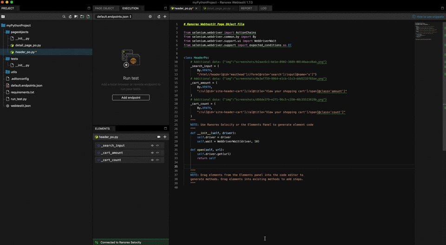The image size is (446, 245).
Task: Click the camera icon in the Elements header
Action: click(159, 137)
